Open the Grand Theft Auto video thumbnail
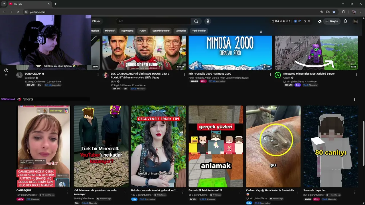This screenshot has height=205, width=365. coord(144,53)
